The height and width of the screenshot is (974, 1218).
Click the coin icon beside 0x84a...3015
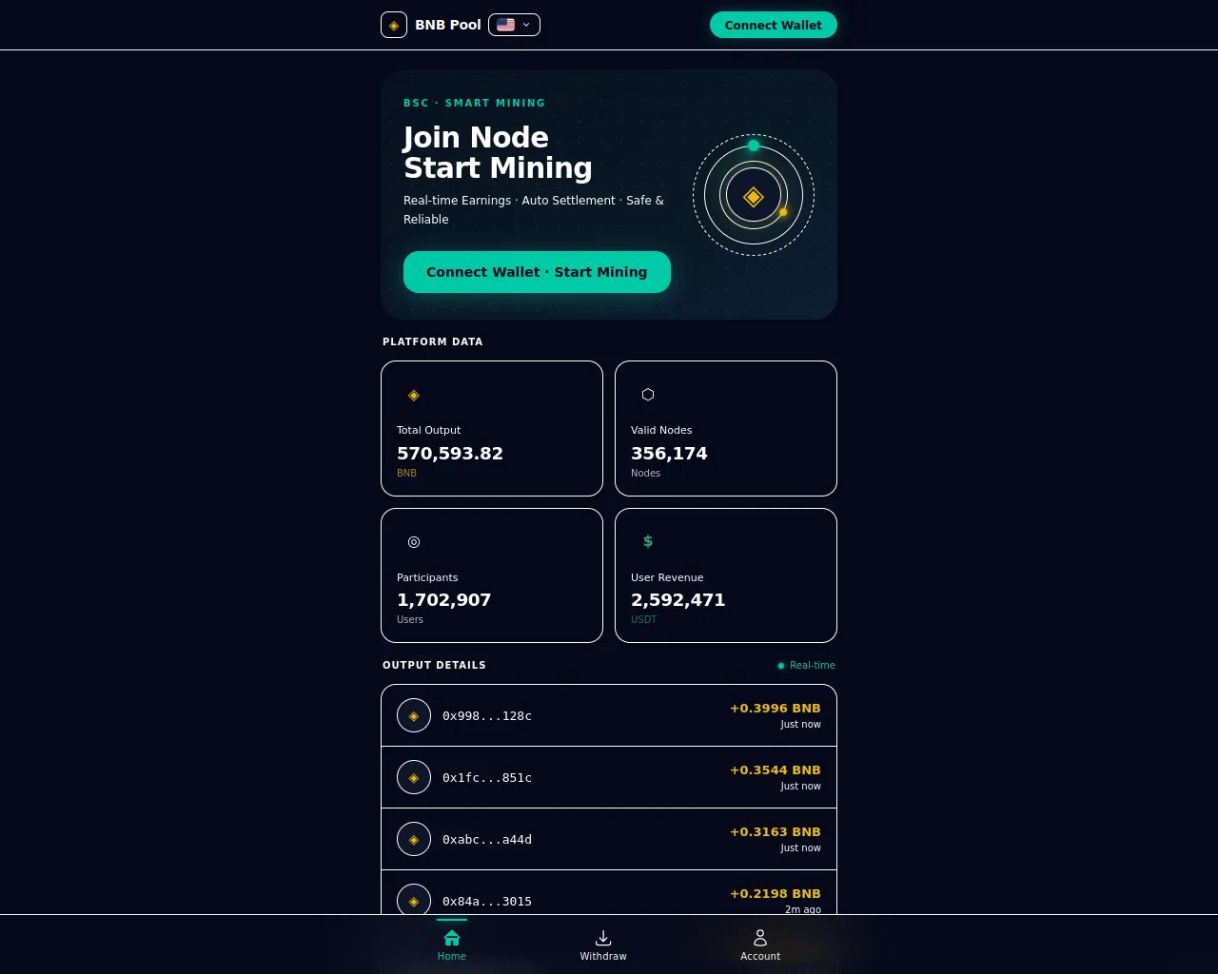coord(414,900)
